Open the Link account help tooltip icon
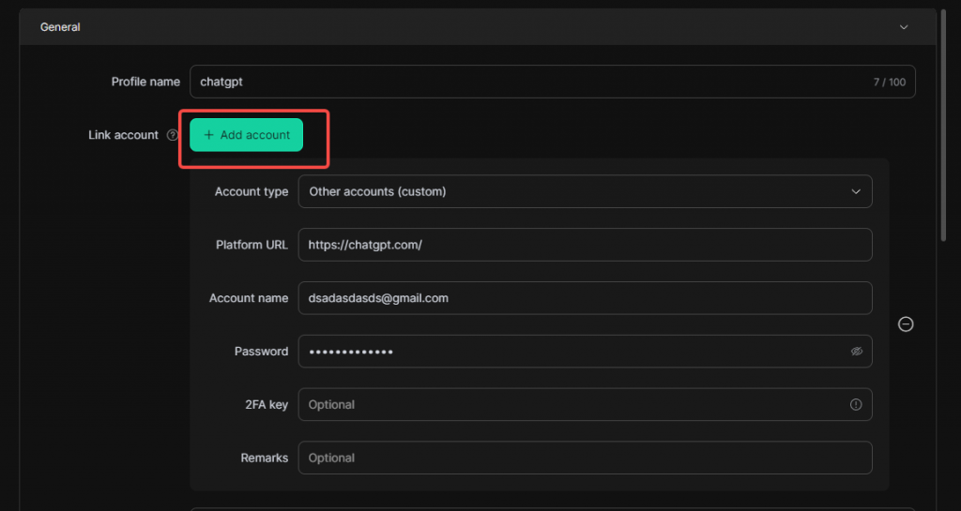 pyautogui.click(x=173, y=135)
